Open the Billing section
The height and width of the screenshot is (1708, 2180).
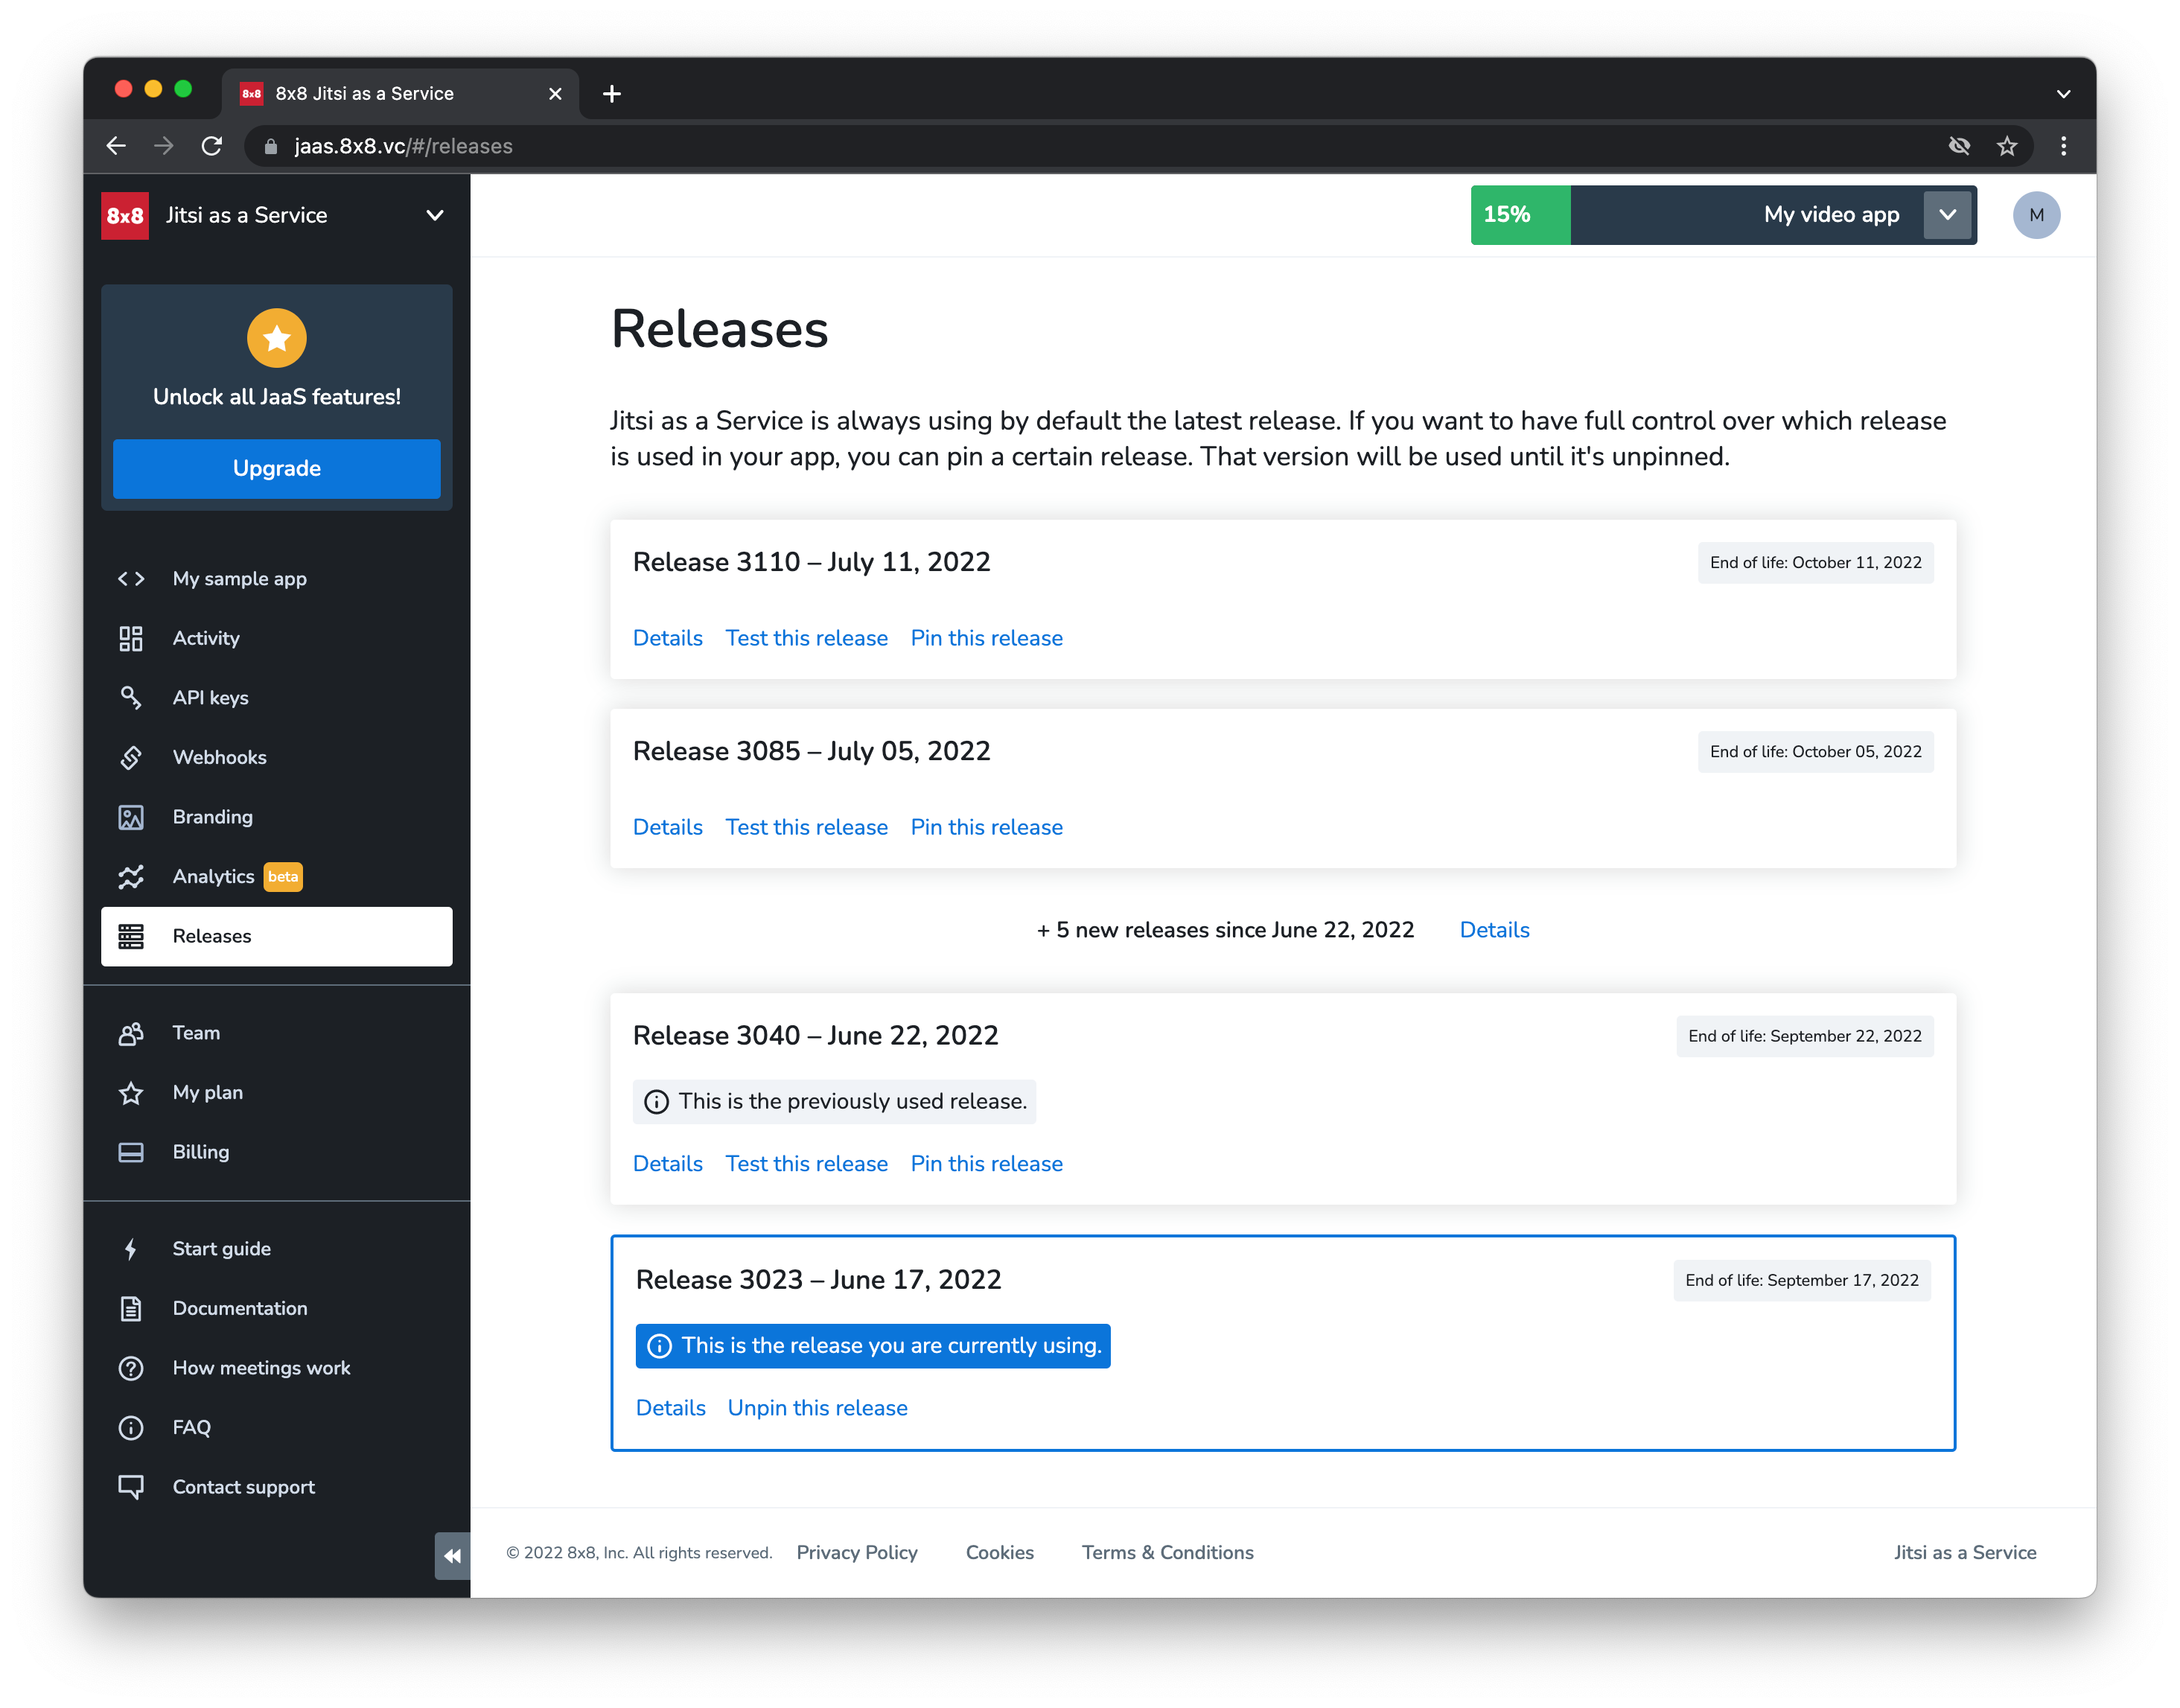[x=200, y=1151]
